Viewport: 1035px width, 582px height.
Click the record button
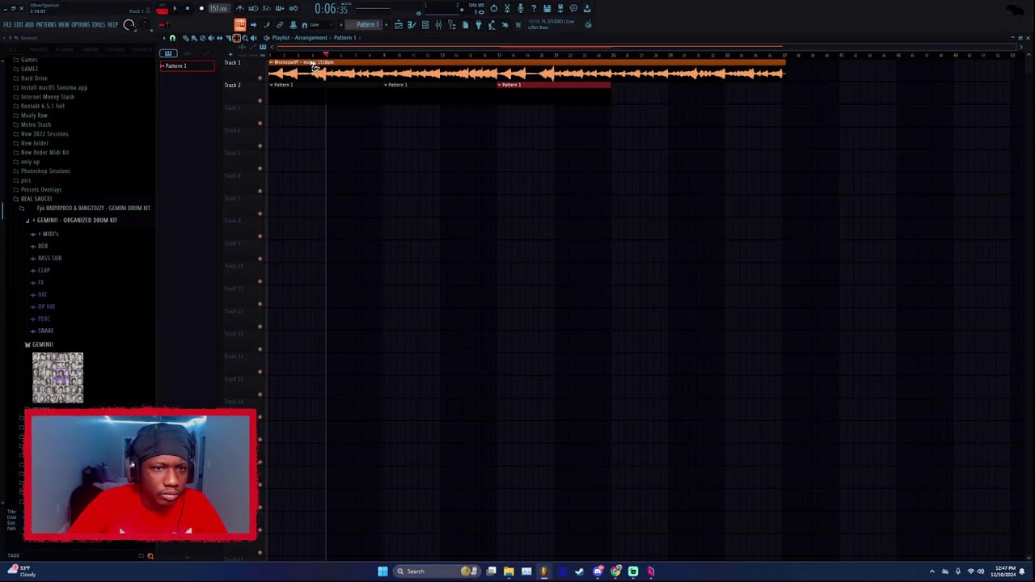201,8
